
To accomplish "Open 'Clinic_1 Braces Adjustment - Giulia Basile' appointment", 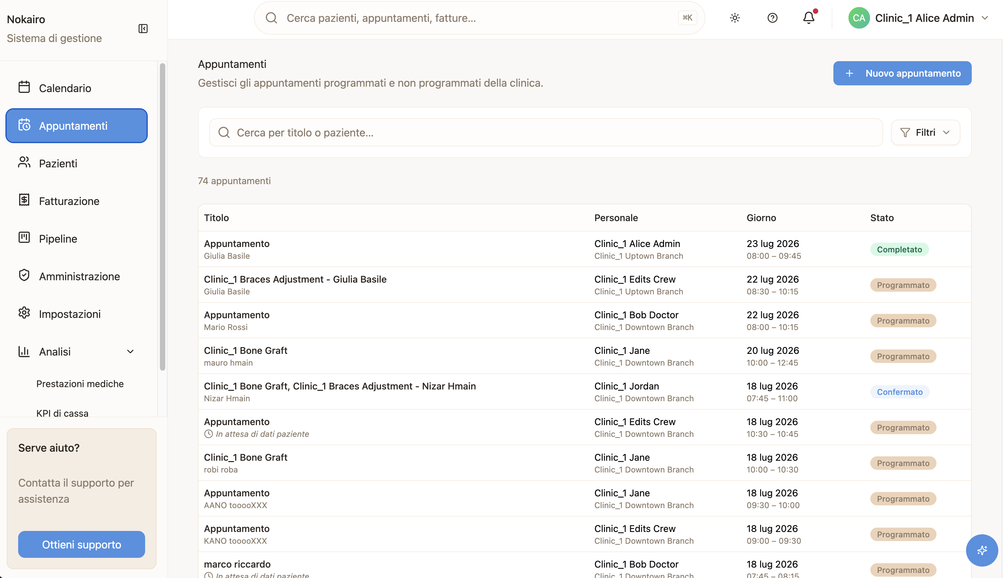I will click(584, 285).
